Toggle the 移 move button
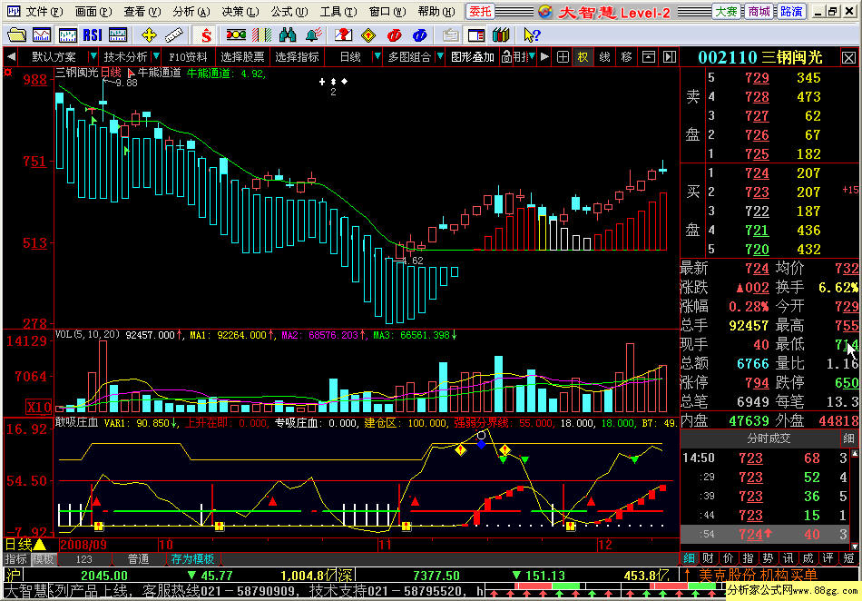Screen dimensions: 862x601 click(x=626, y=56)
